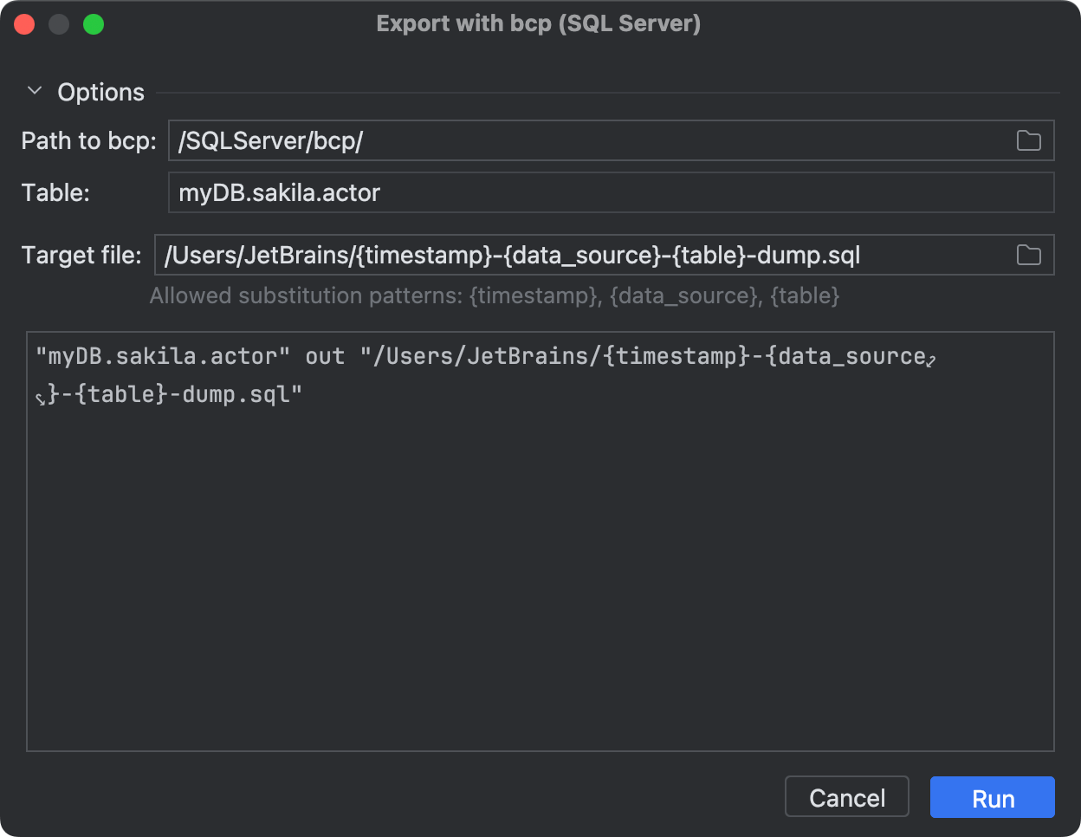Run the bcp export command
This screenshot has width=1081, height=837.
[992, 797]
